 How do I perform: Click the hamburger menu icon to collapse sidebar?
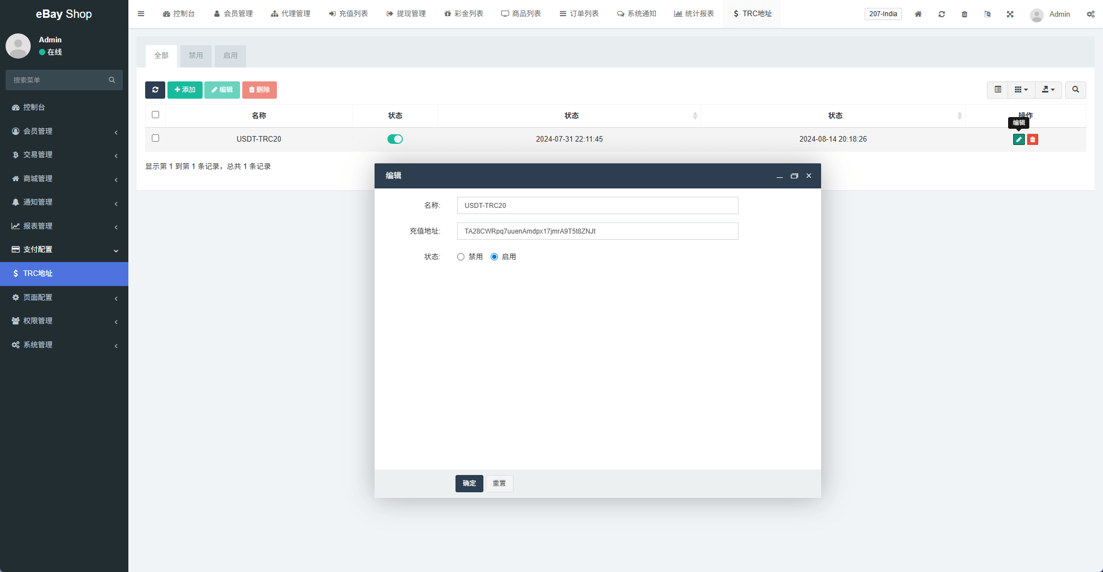pos(141,14)
